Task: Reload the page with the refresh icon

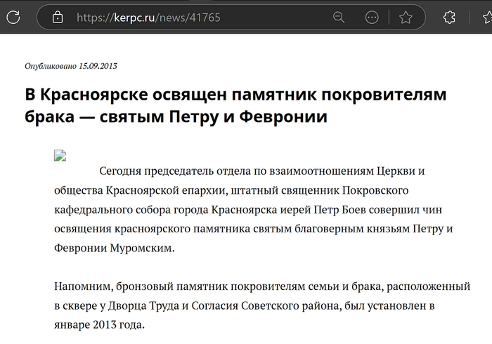Action: pos(13,17)
